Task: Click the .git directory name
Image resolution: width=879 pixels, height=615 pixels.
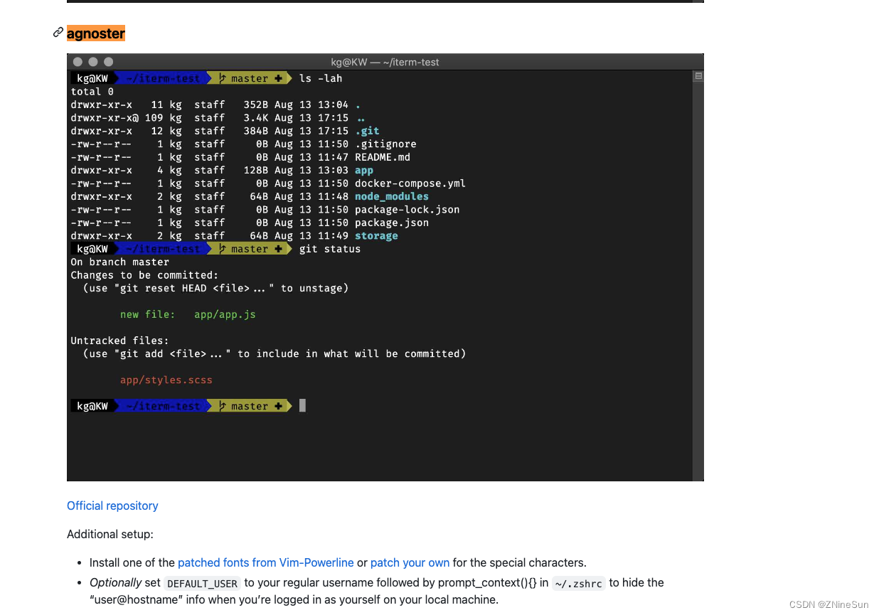Action: pyautogui.click(x=367, y=131)
